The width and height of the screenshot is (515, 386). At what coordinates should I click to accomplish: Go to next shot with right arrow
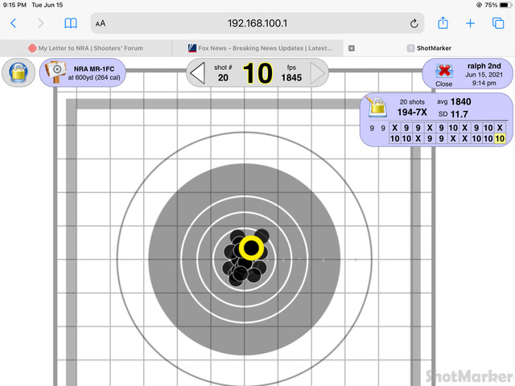317,73
